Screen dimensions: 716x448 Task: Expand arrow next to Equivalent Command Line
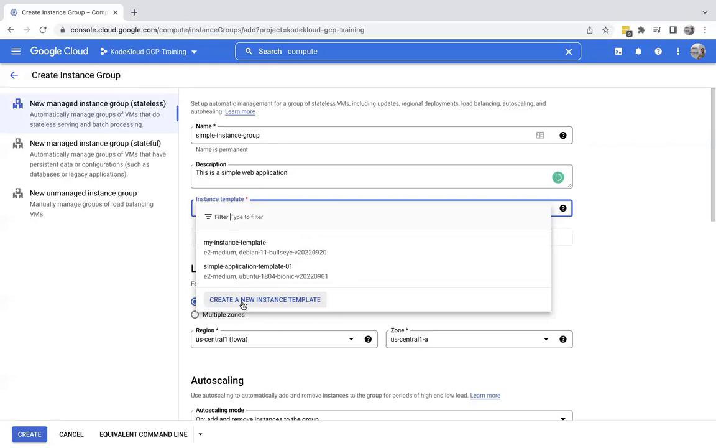point(200,434)
